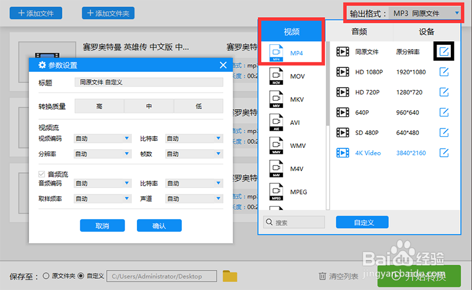Click the 自定义 button in format panel
The width and height of the screenshot is (472, 290).
point(362,222)
